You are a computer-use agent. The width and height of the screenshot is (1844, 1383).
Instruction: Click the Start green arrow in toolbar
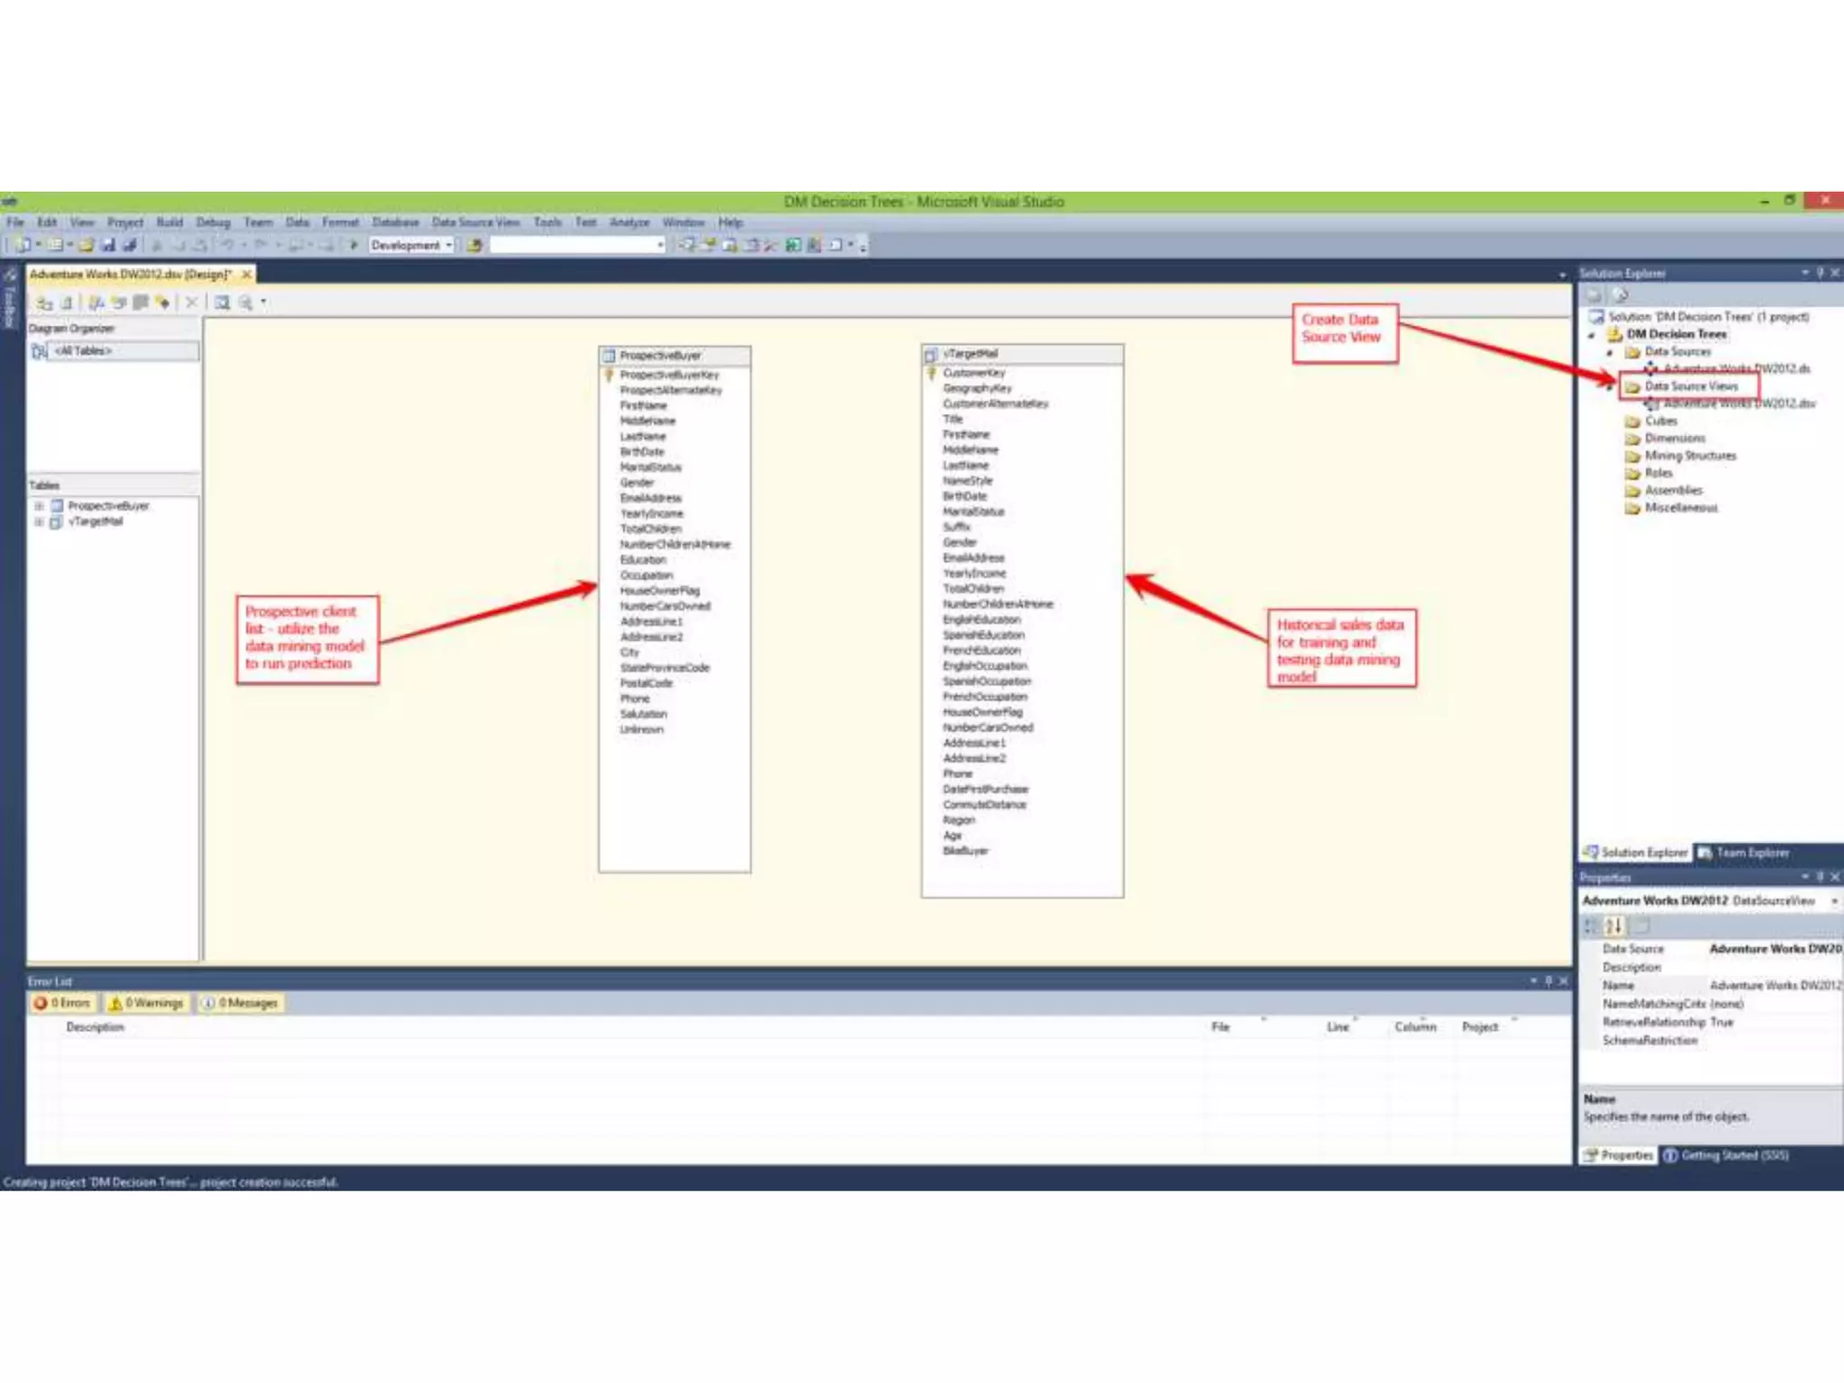pyautogui.click(x=354, y=245)
